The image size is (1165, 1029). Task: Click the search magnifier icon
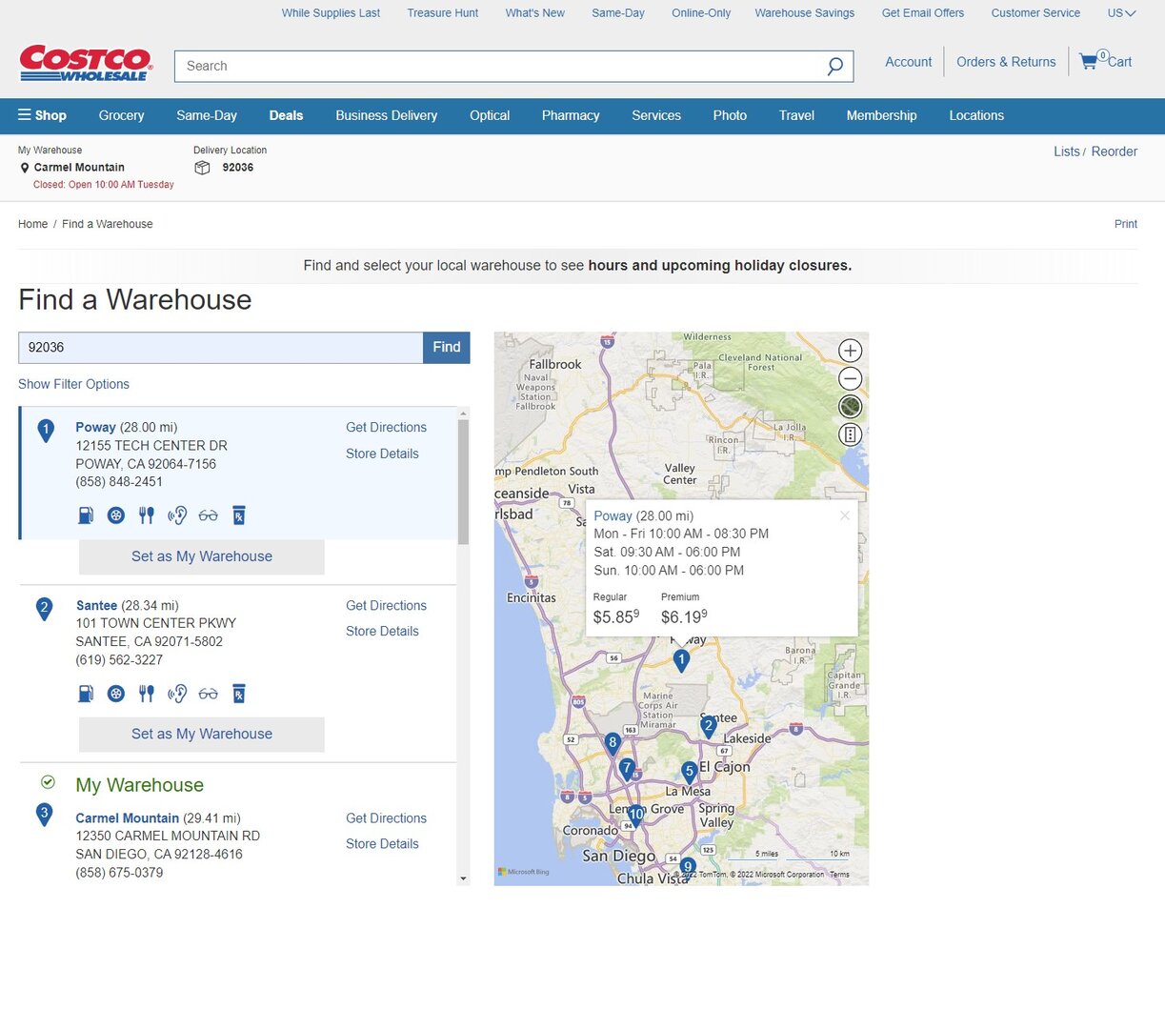pyautogui.click(x=834, y=67)
